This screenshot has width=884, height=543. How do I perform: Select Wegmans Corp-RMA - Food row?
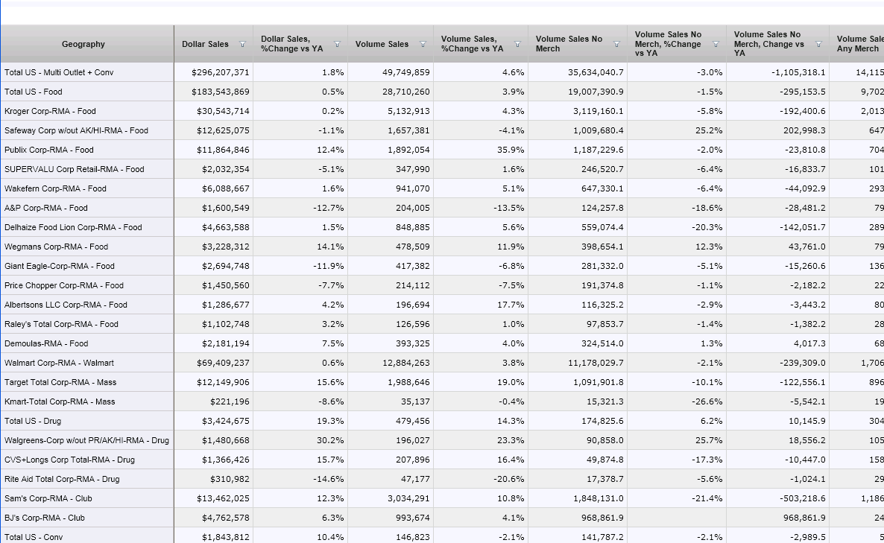[56, 247]
